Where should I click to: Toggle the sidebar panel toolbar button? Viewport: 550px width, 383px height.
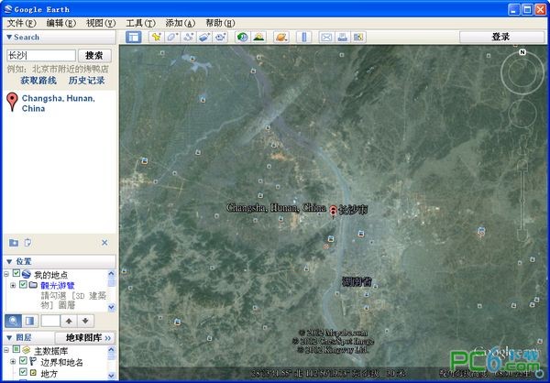133,37
